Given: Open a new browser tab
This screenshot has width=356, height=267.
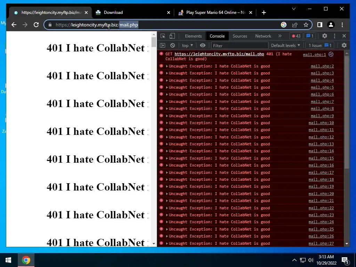Looking at the screenshot, I should tap(264, 13).
